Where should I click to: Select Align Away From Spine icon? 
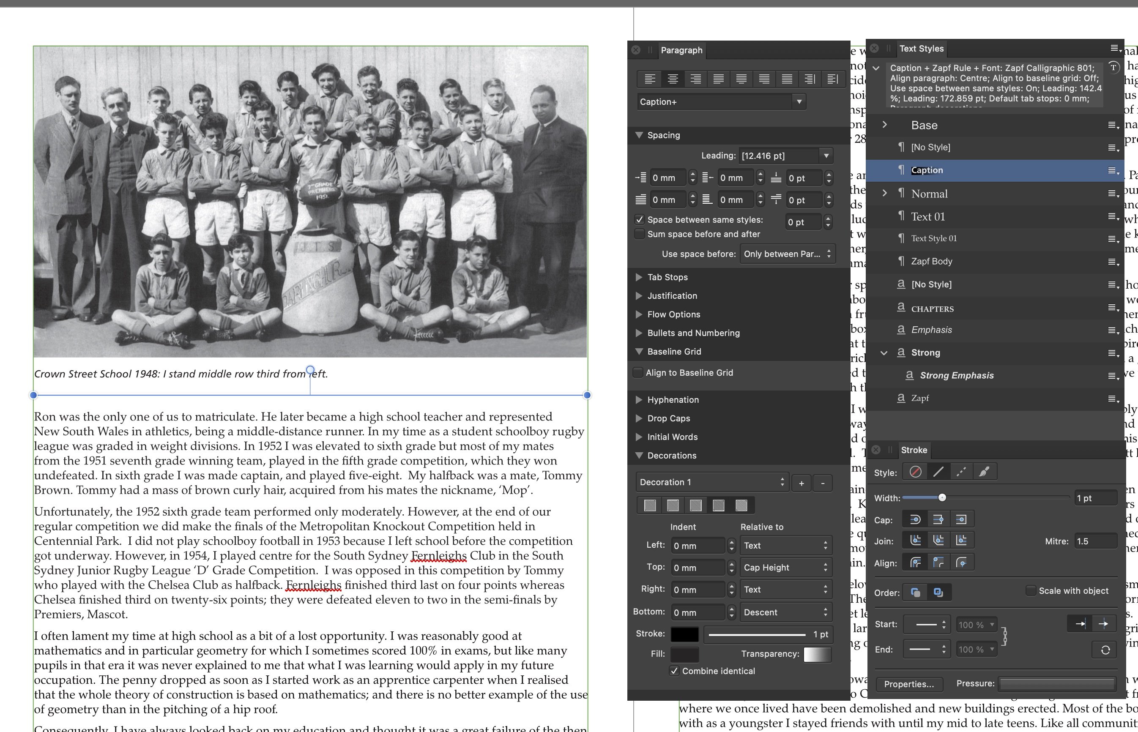pyautogui.click(x=832, y=79)
